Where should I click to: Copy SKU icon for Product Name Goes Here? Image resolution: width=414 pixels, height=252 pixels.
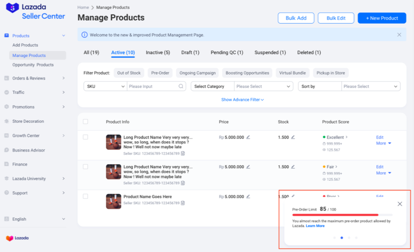point(183,203)
